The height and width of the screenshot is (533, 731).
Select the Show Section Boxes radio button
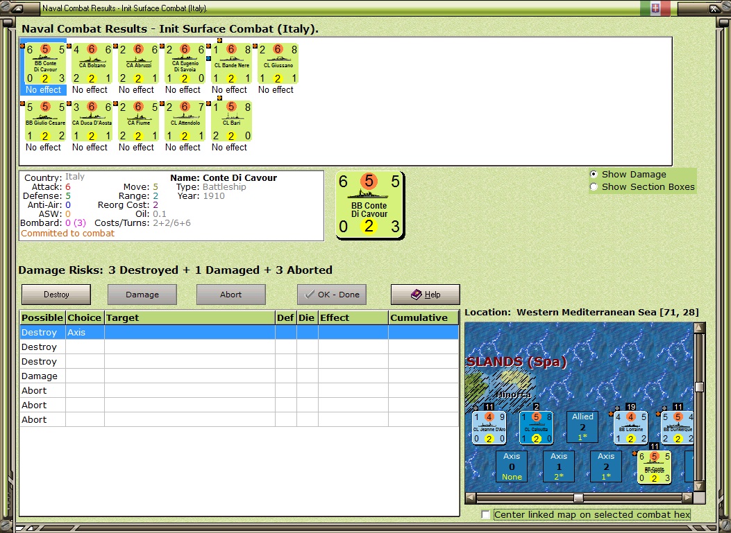point(594,186)
